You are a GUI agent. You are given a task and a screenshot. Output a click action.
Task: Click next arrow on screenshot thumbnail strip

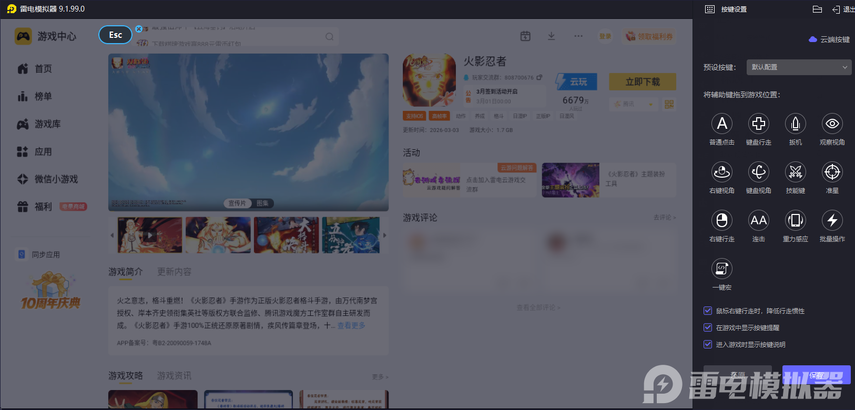(384, 235)
